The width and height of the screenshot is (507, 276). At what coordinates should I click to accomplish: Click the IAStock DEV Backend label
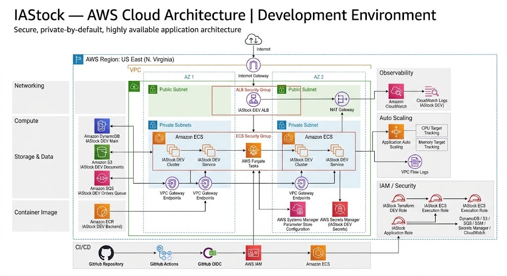[102, 227]
